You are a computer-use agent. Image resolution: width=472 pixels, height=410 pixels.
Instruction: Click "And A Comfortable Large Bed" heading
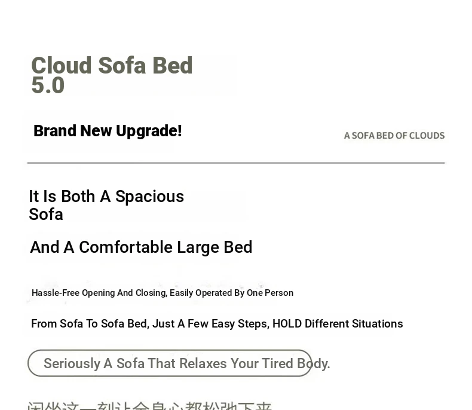tap(141, 247)
